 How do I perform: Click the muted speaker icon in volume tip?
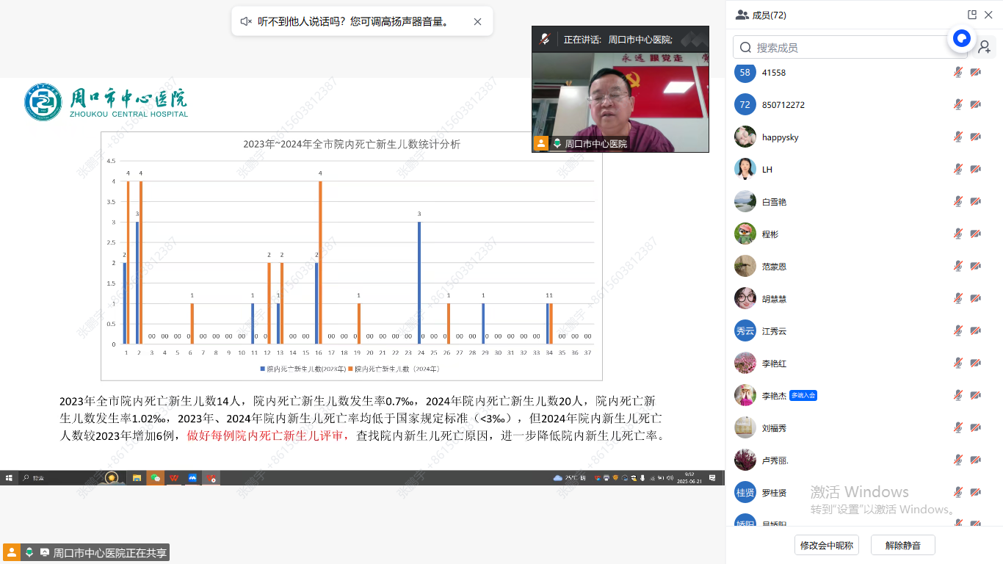click(246, 21)
